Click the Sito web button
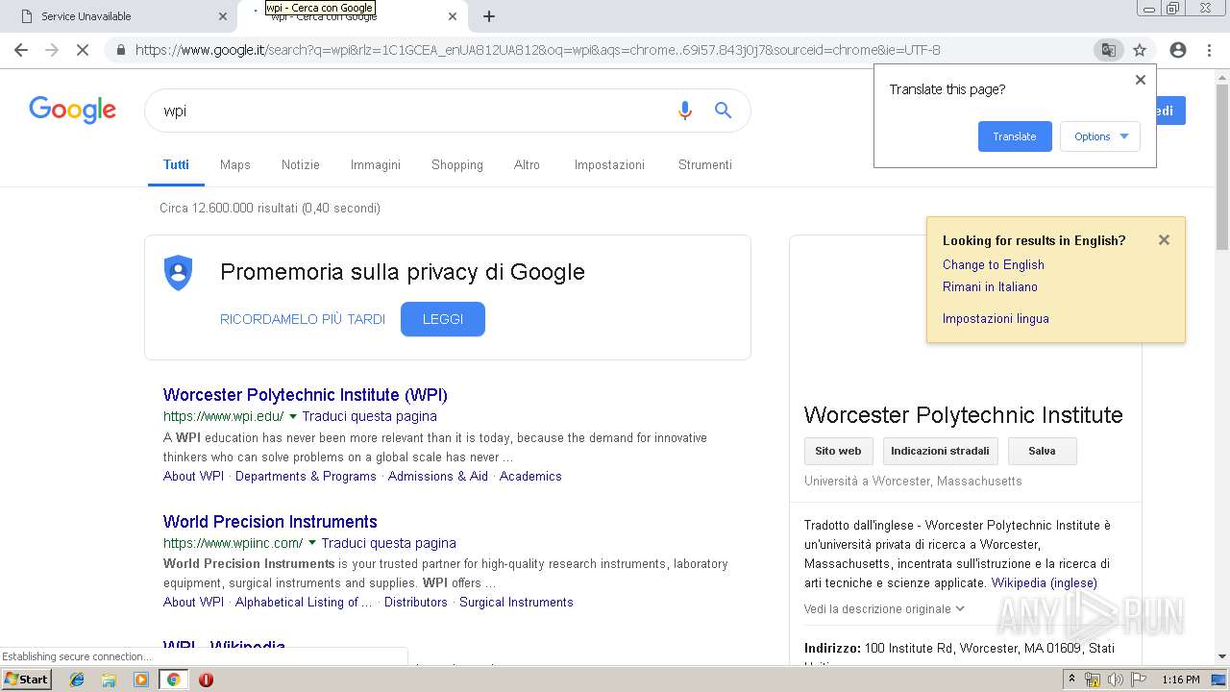Image resolution: width=1230 pixels, height=692 pixels. (838, 451)
